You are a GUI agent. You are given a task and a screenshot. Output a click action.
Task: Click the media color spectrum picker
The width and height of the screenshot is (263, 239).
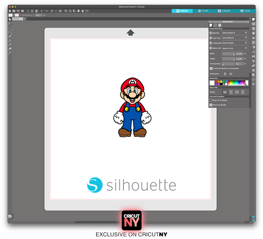click(x=237, y=83)
